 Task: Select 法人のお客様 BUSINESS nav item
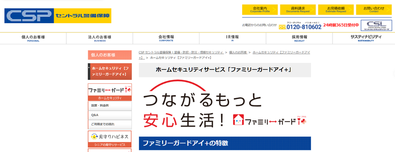click(100, 38)
